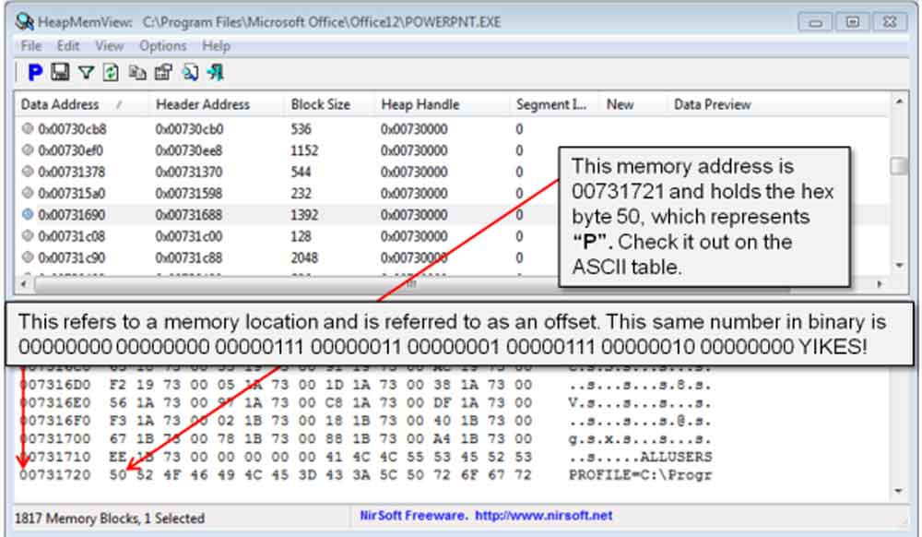Screen dimensions: 922x537
Task: Select memory block row 0x00730cb8
Action: pyautogui.click(x=72, y=129)
